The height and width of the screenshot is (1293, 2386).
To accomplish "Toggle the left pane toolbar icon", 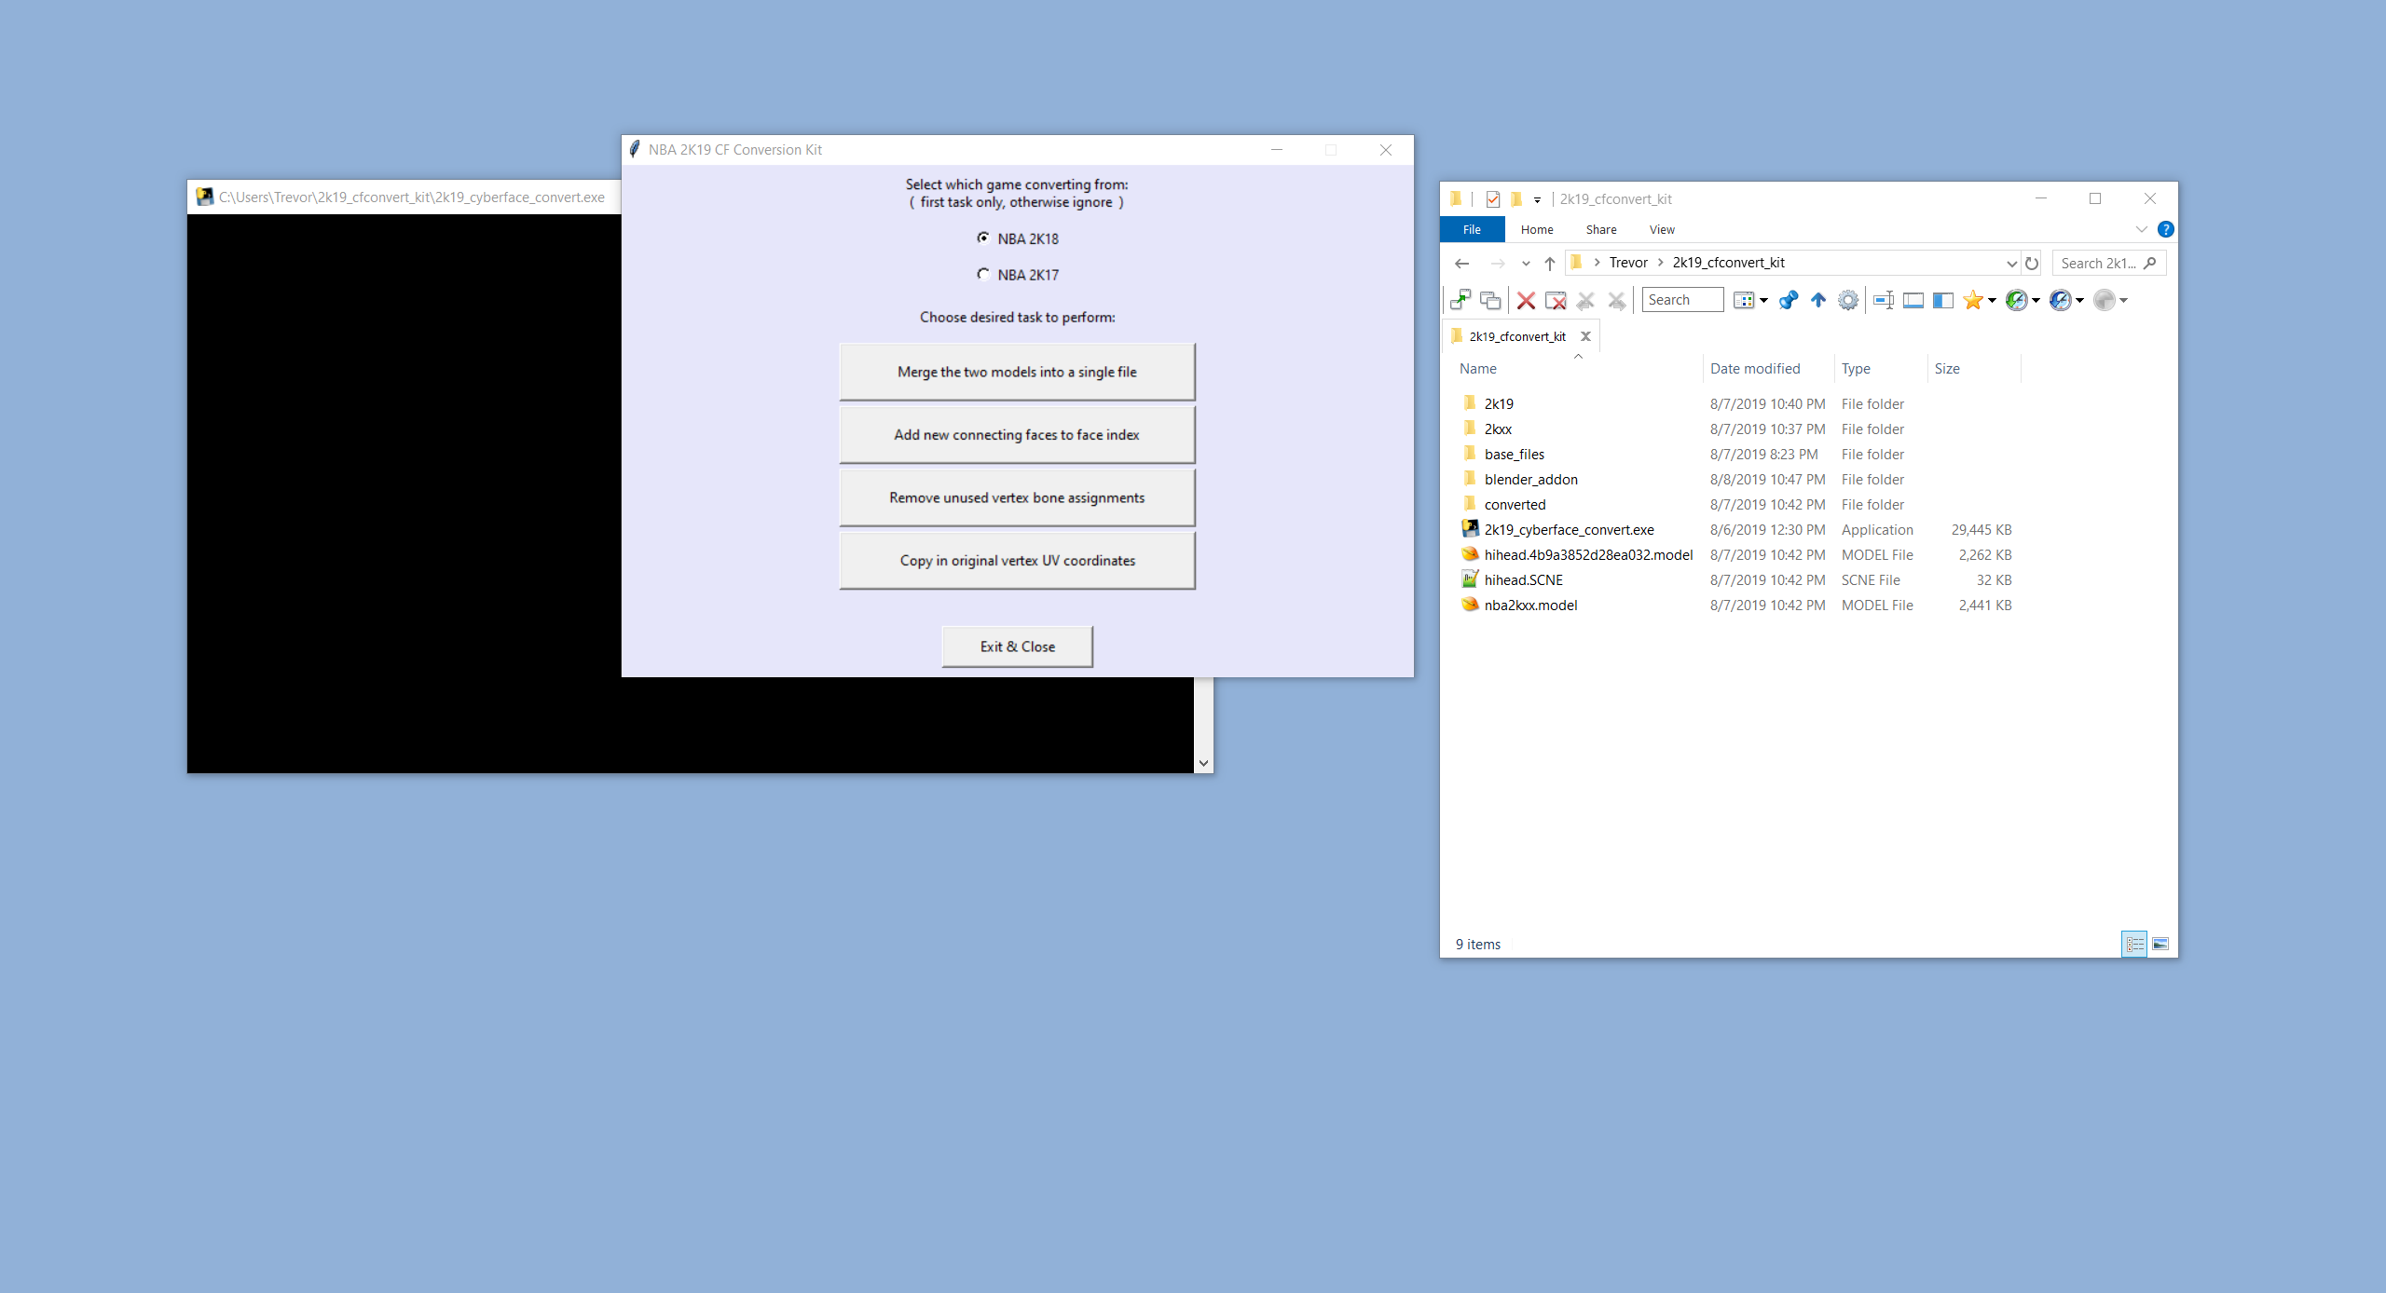I will 1943,300.
